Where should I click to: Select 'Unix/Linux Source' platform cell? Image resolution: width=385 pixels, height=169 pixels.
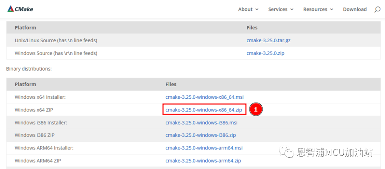point(56,40)
